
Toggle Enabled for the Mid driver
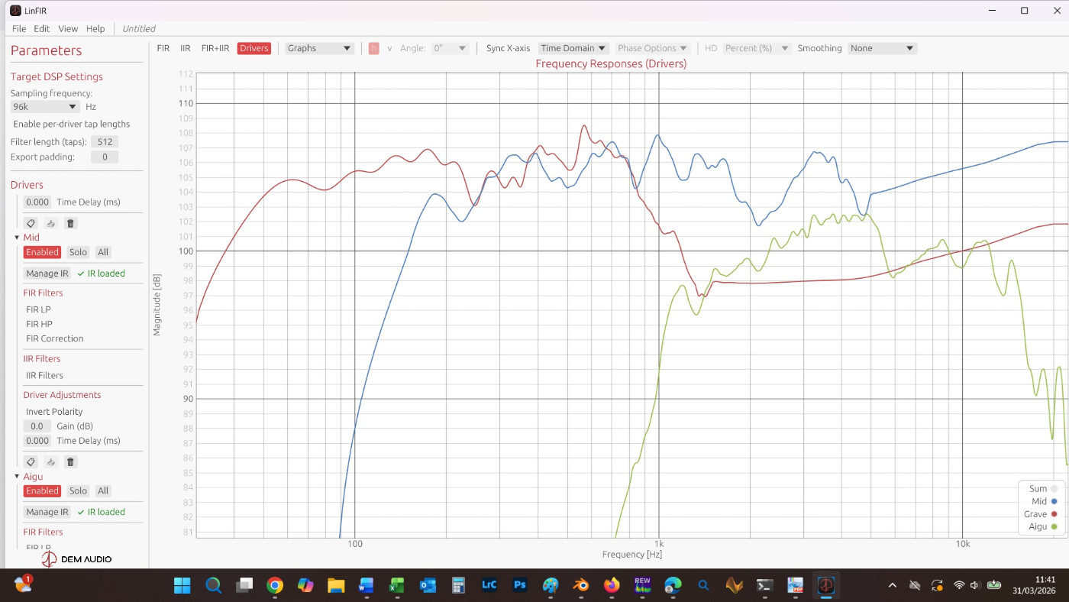(42, 252)
